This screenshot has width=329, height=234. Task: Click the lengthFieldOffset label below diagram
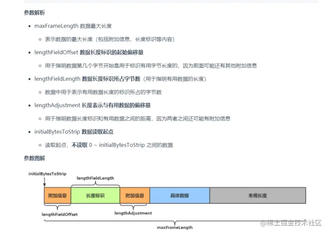59,215
